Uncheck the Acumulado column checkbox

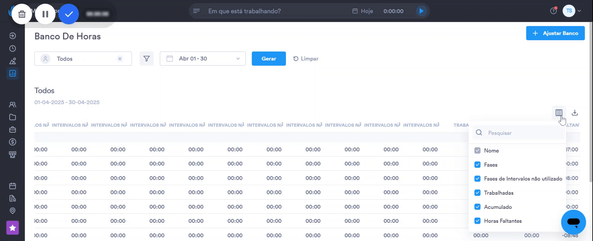[477, 207]
